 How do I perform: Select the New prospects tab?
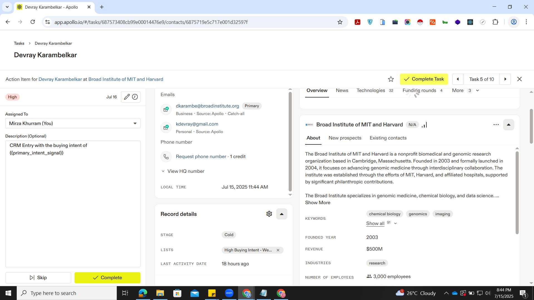click(345, 138)
